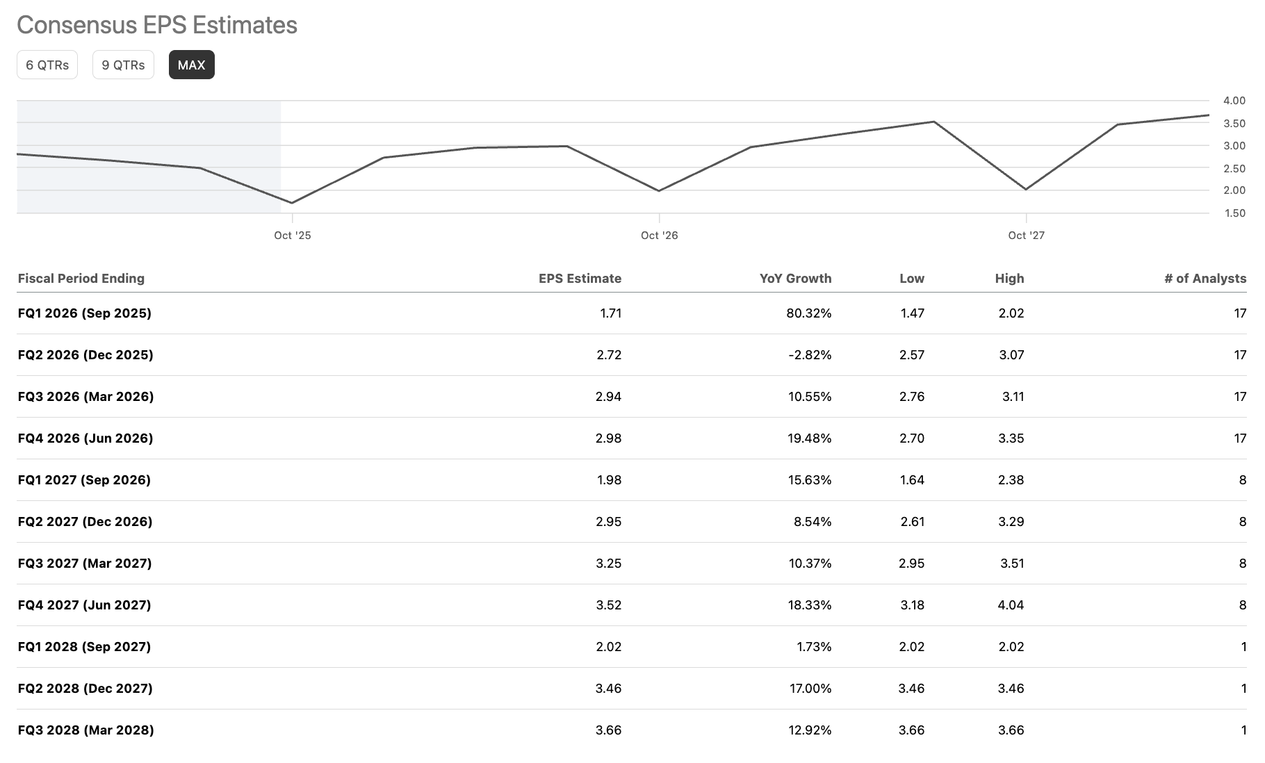
Task: Sort by the EPS Estimate column
Action: 579,278
